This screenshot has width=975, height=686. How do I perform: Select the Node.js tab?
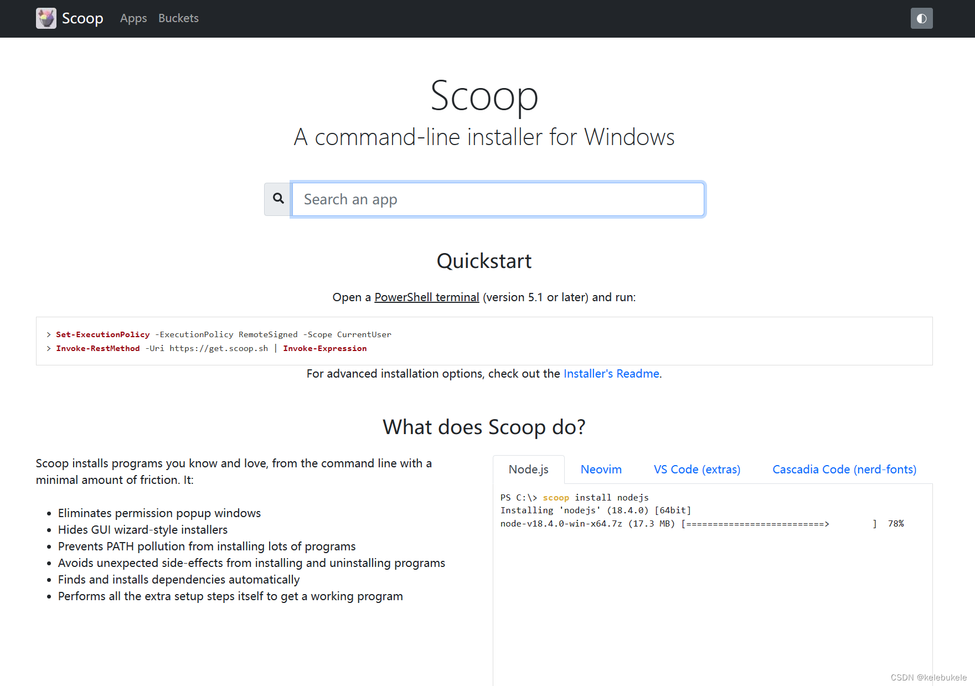[x=528, y=469]
